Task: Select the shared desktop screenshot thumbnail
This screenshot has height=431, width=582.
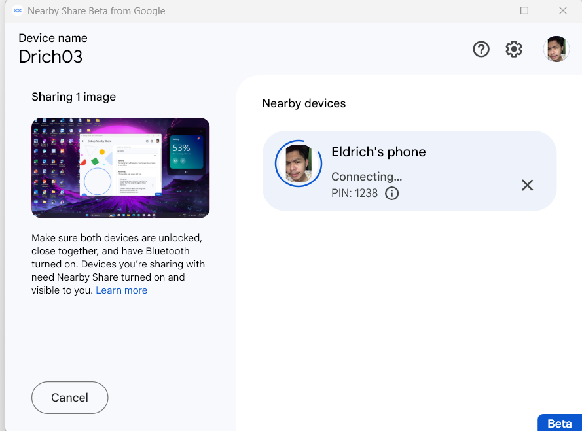Action: click(x=120, y=167)
